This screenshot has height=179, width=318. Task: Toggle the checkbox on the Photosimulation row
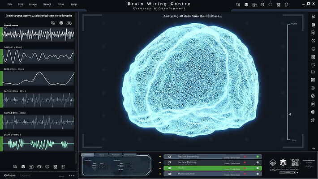click(x=169, y=173)
